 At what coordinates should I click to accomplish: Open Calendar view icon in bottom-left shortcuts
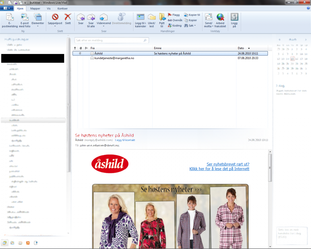12,243
